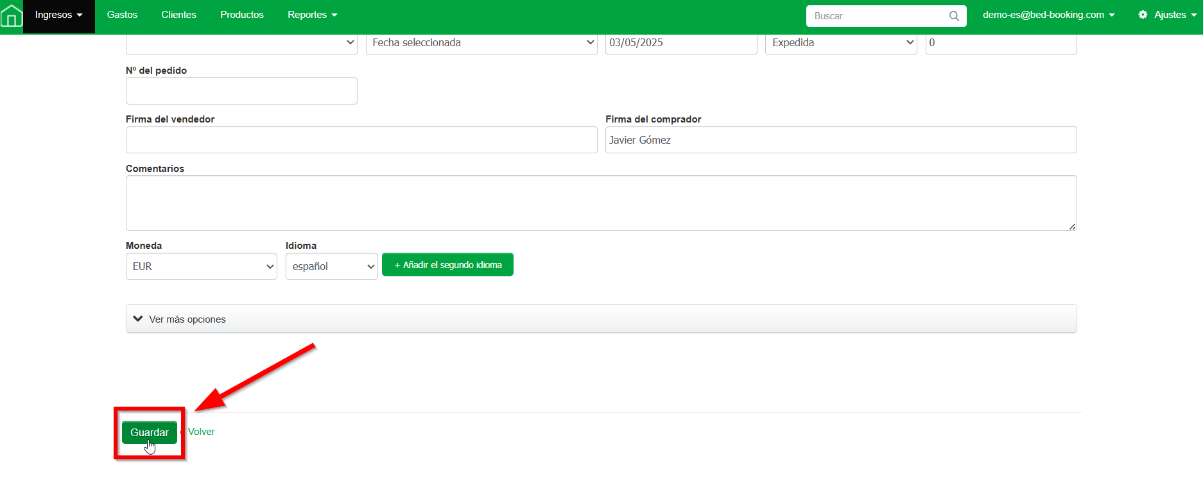The height and width of the screenshot is (483, 1203).
Task: Click the Comentarios textarea resize handle
Action: pos(1072,226)
